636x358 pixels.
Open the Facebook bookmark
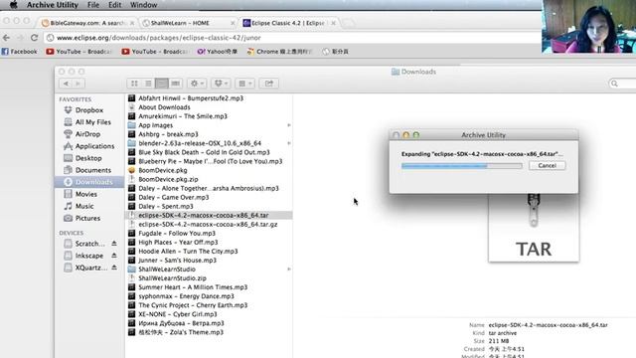click(20, 52)
